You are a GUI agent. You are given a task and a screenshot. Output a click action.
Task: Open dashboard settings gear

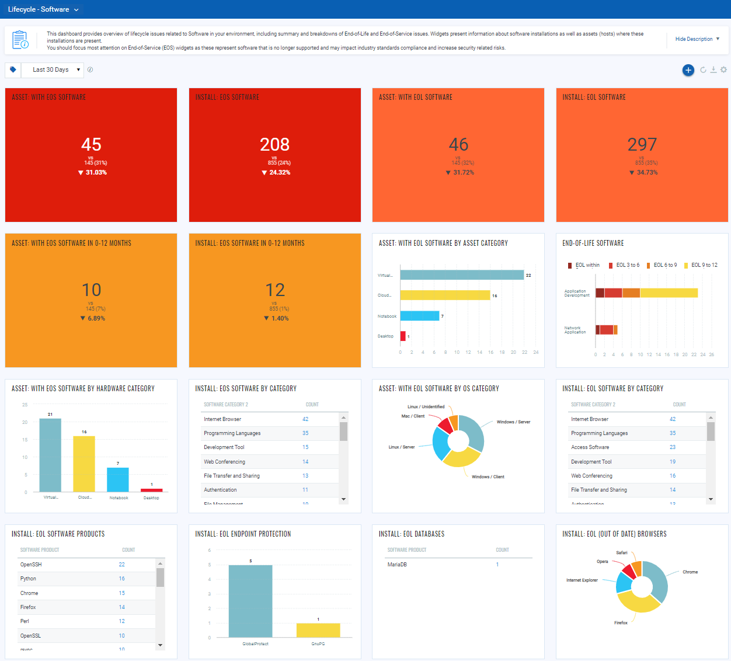[723, 70]
